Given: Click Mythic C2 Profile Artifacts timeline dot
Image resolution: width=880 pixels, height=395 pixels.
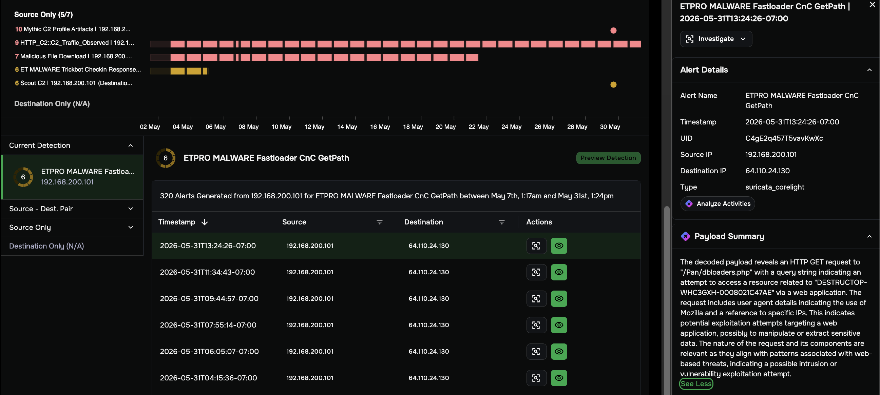Looking at the screenshot, I should (x=613, y=31).
